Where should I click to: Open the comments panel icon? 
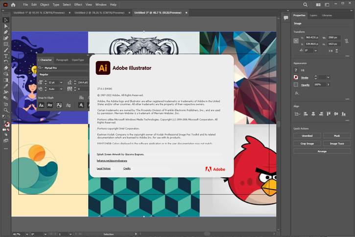pyautogui.click(x=286, y=18)
